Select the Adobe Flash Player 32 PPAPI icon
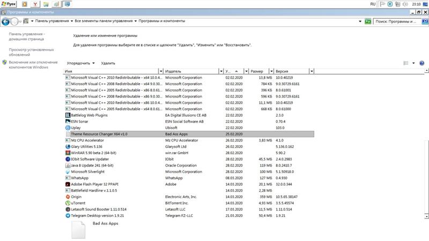 [68, 184]
